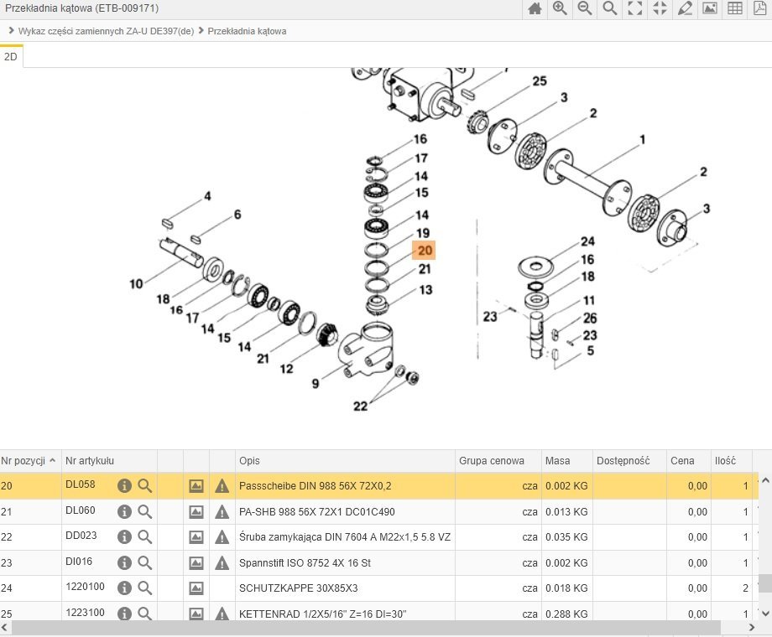
Task: Click highlighted callout 20 in the diagram
Action: (x=425, y=250)
